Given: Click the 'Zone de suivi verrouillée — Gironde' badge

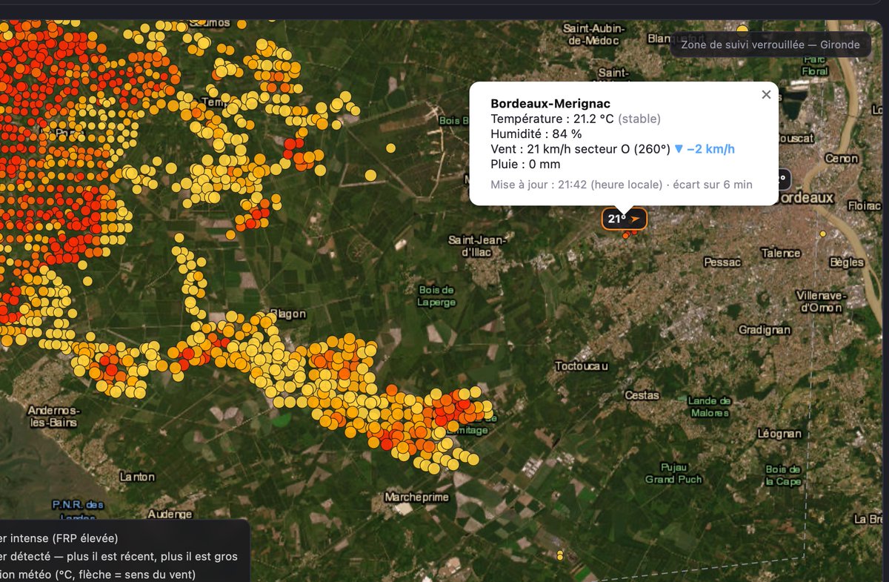Looking at the screenshot, I should click(x=770, y=44).
